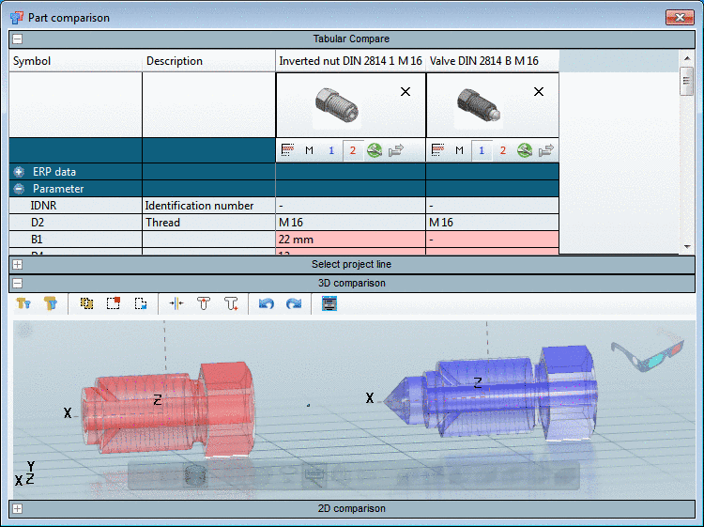This screenshot has width=704, height=527.
Task: Click the M button for Inverted nut
Action: point(309,150)
